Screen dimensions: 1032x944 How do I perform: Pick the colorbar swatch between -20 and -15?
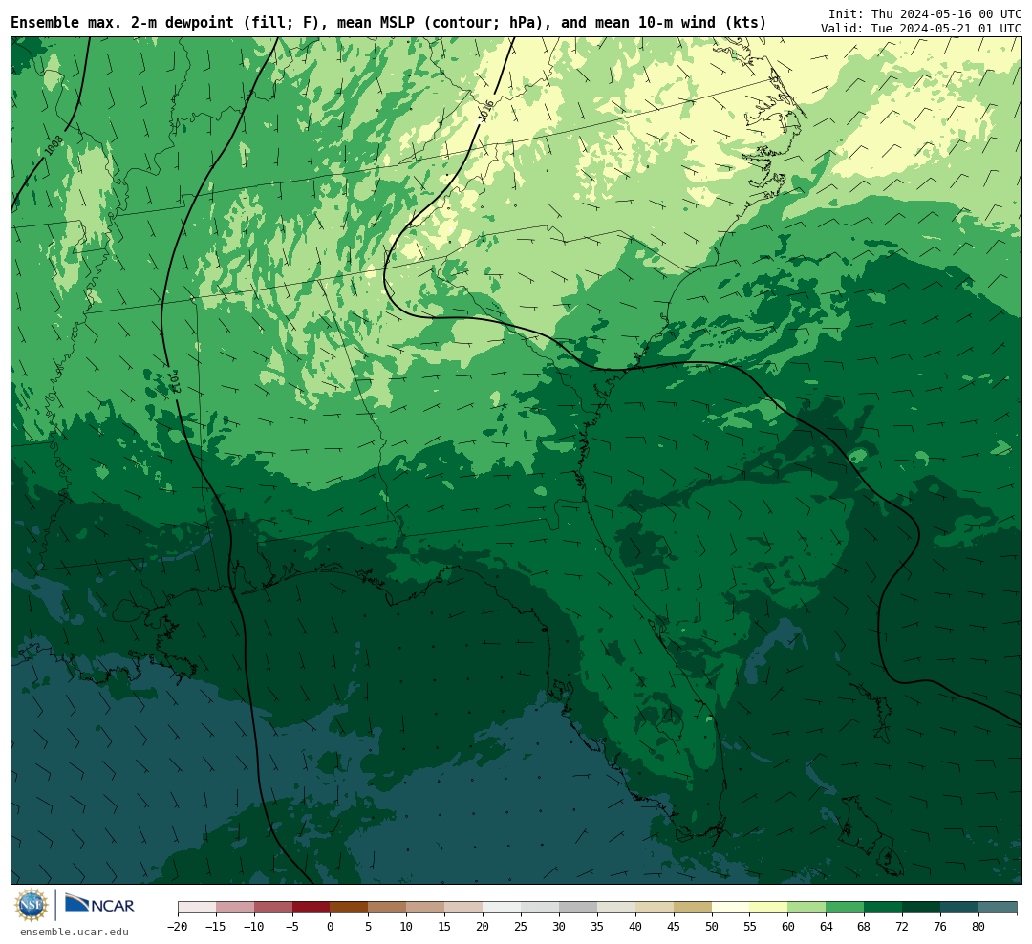click(197, 908)
